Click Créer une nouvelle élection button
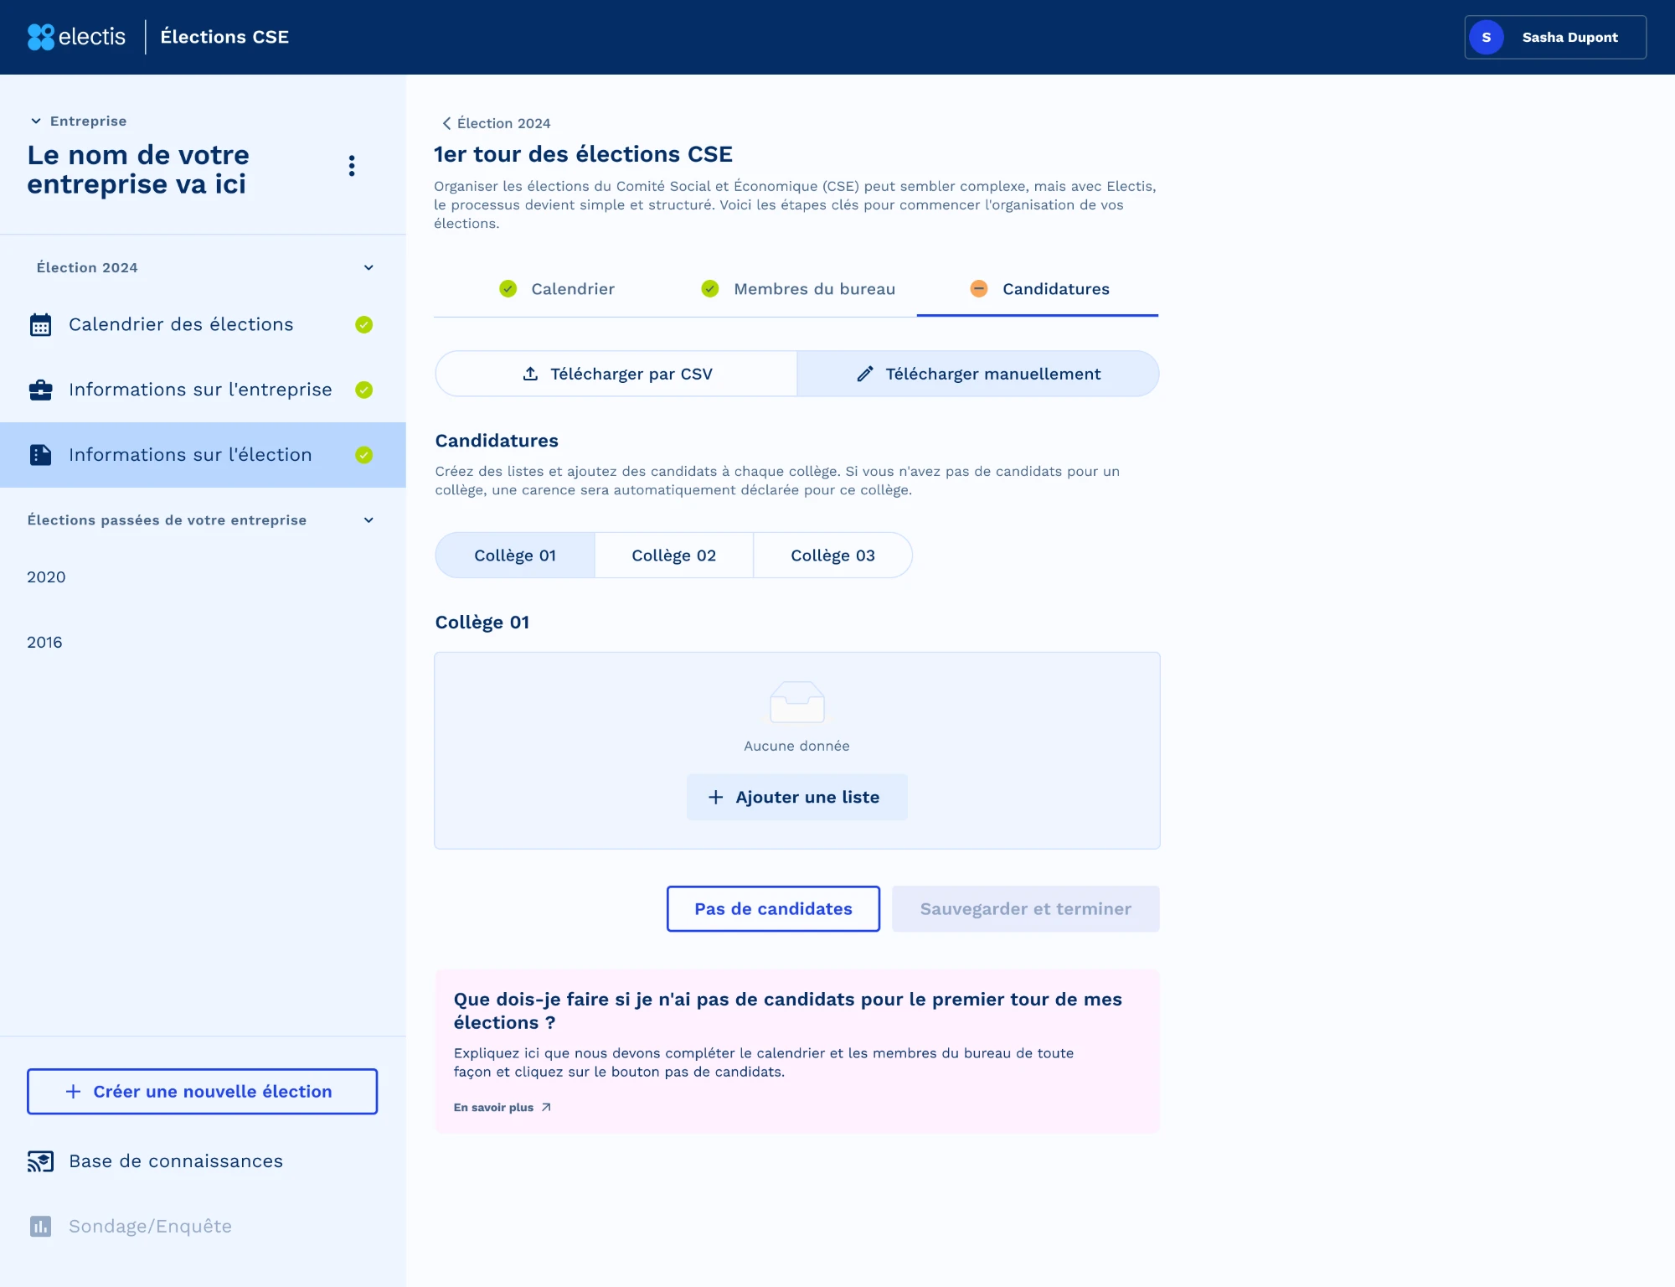 pos(202,1092)
